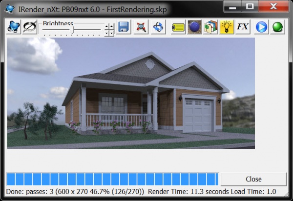The image size is (293, 201).
Task: Maximize the IRender nXt window
Action: (250, 7)
